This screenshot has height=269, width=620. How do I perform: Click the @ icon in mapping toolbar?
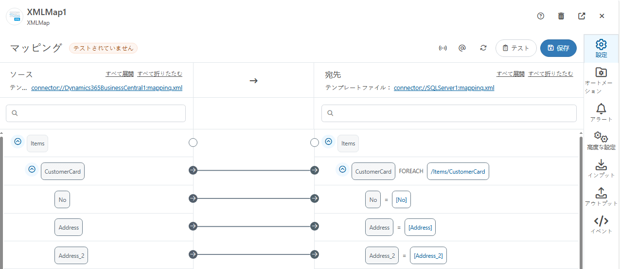click(x=462, y=48)
